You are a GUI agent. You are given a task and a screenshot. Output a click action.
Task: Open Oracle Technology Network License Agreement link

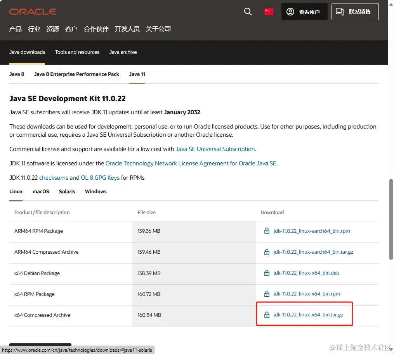[x=191, y=163]
